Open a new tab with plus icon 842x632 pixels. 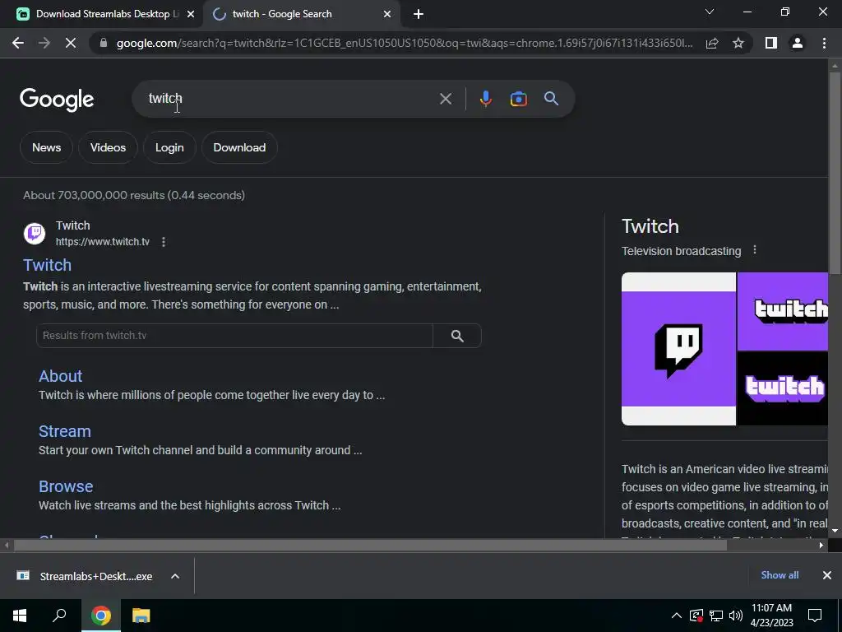(x=419, y=14)
